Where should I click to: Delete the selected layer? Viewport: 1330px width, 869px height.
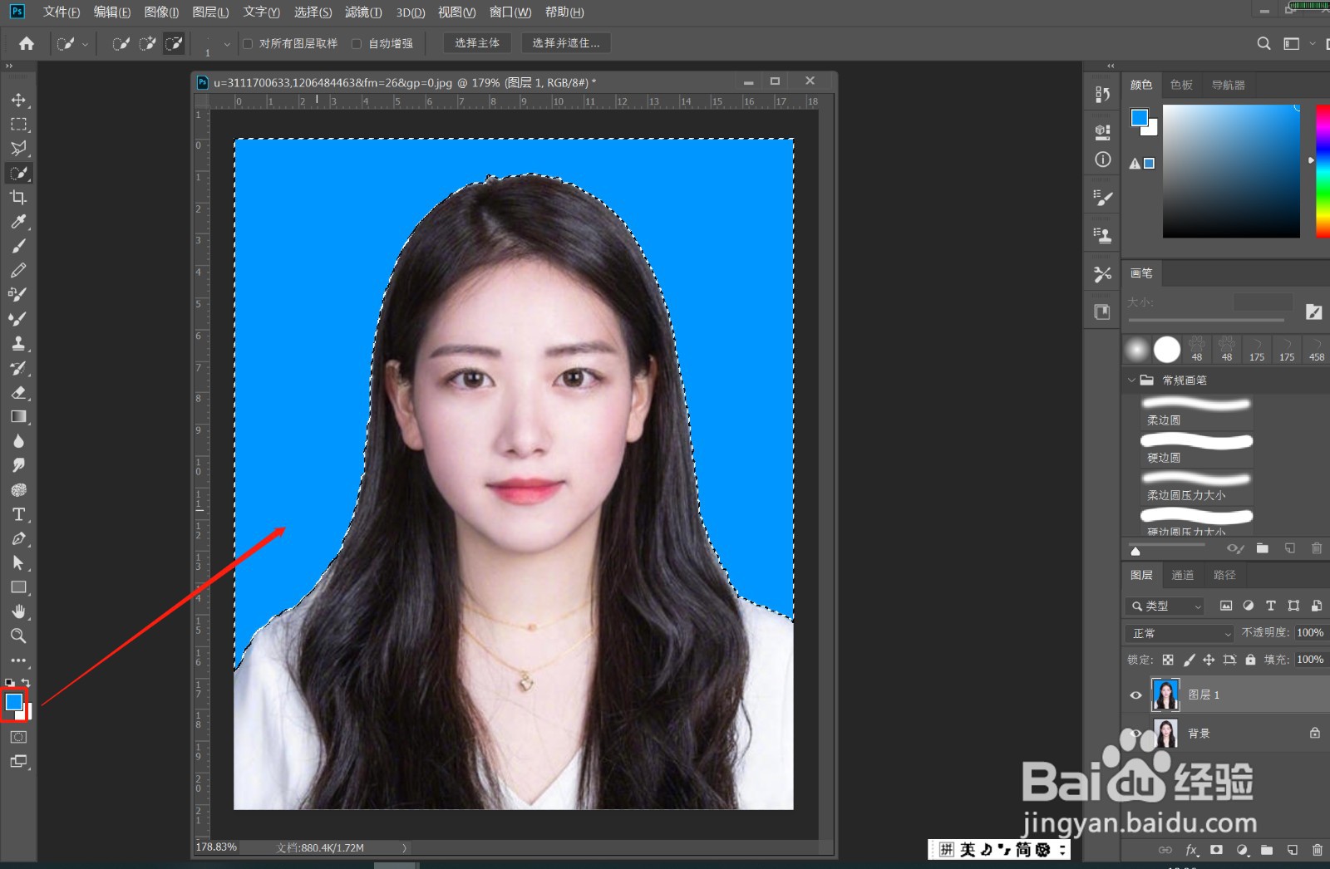point(1317,850)
